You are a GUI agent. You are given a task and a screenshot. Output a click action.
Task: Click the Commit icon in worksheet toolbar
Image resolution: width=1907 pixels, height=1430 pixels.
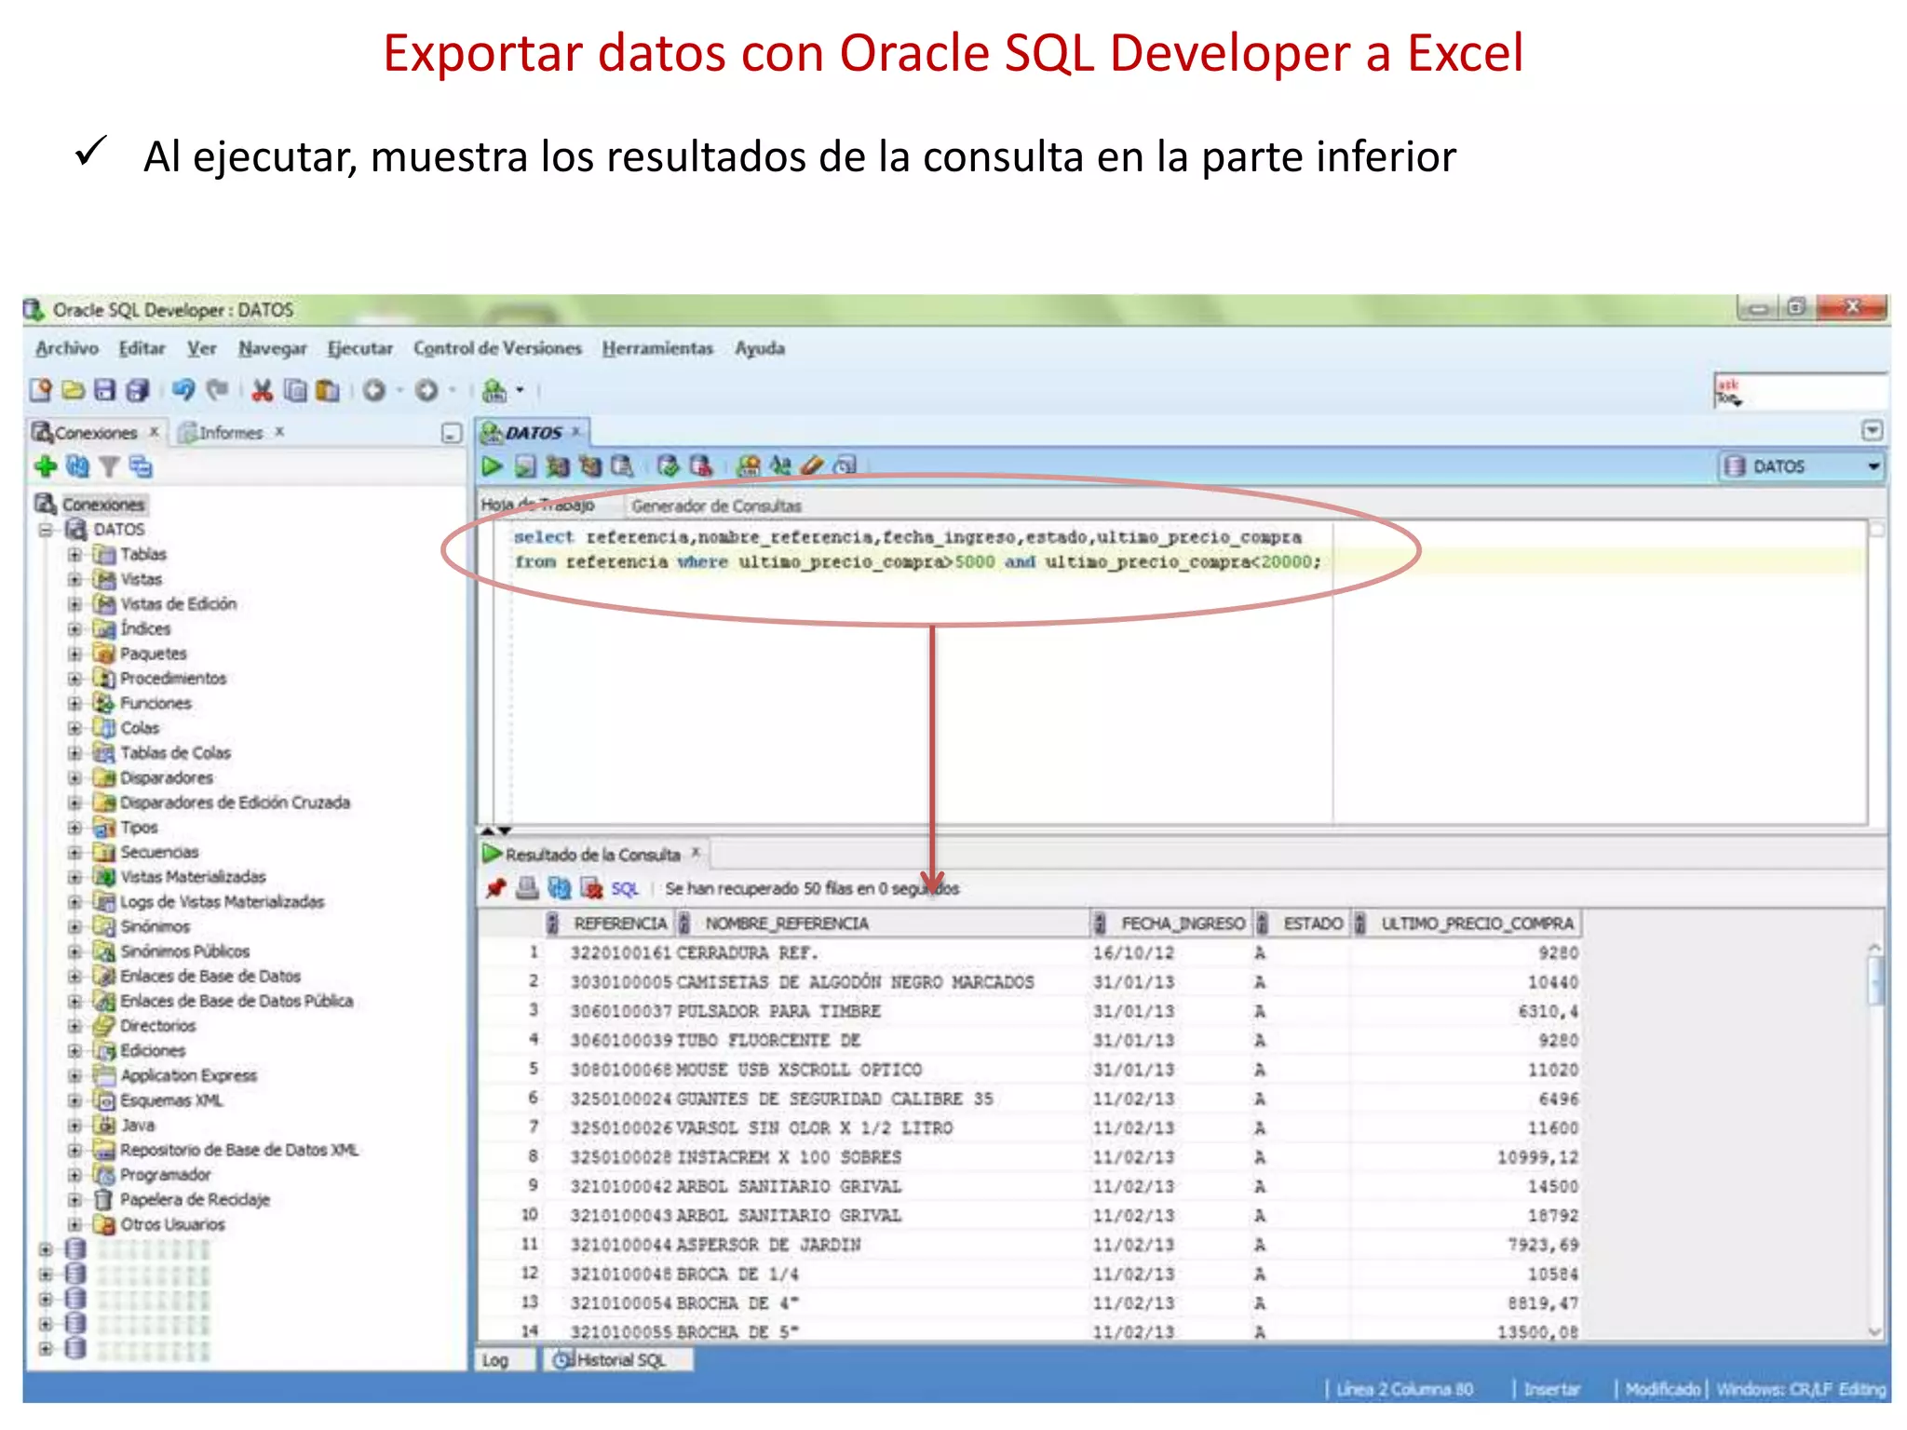(x=667, y=466)
